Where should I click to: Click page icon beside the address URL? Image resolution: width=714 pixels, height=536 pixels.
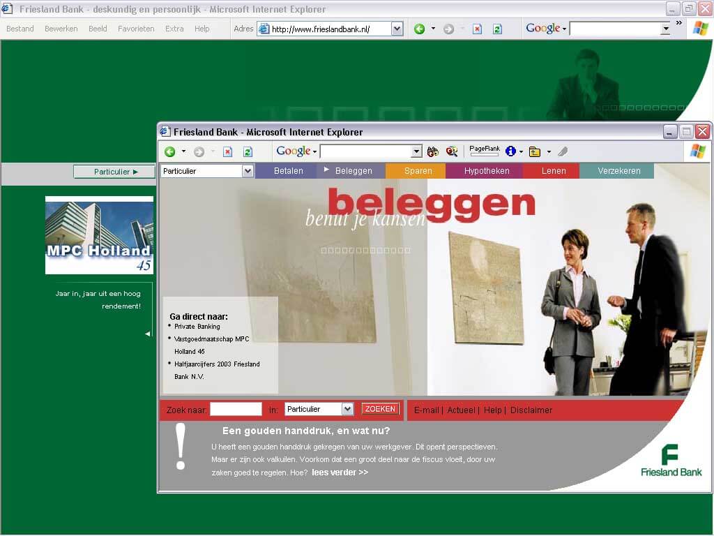(264, 29)
